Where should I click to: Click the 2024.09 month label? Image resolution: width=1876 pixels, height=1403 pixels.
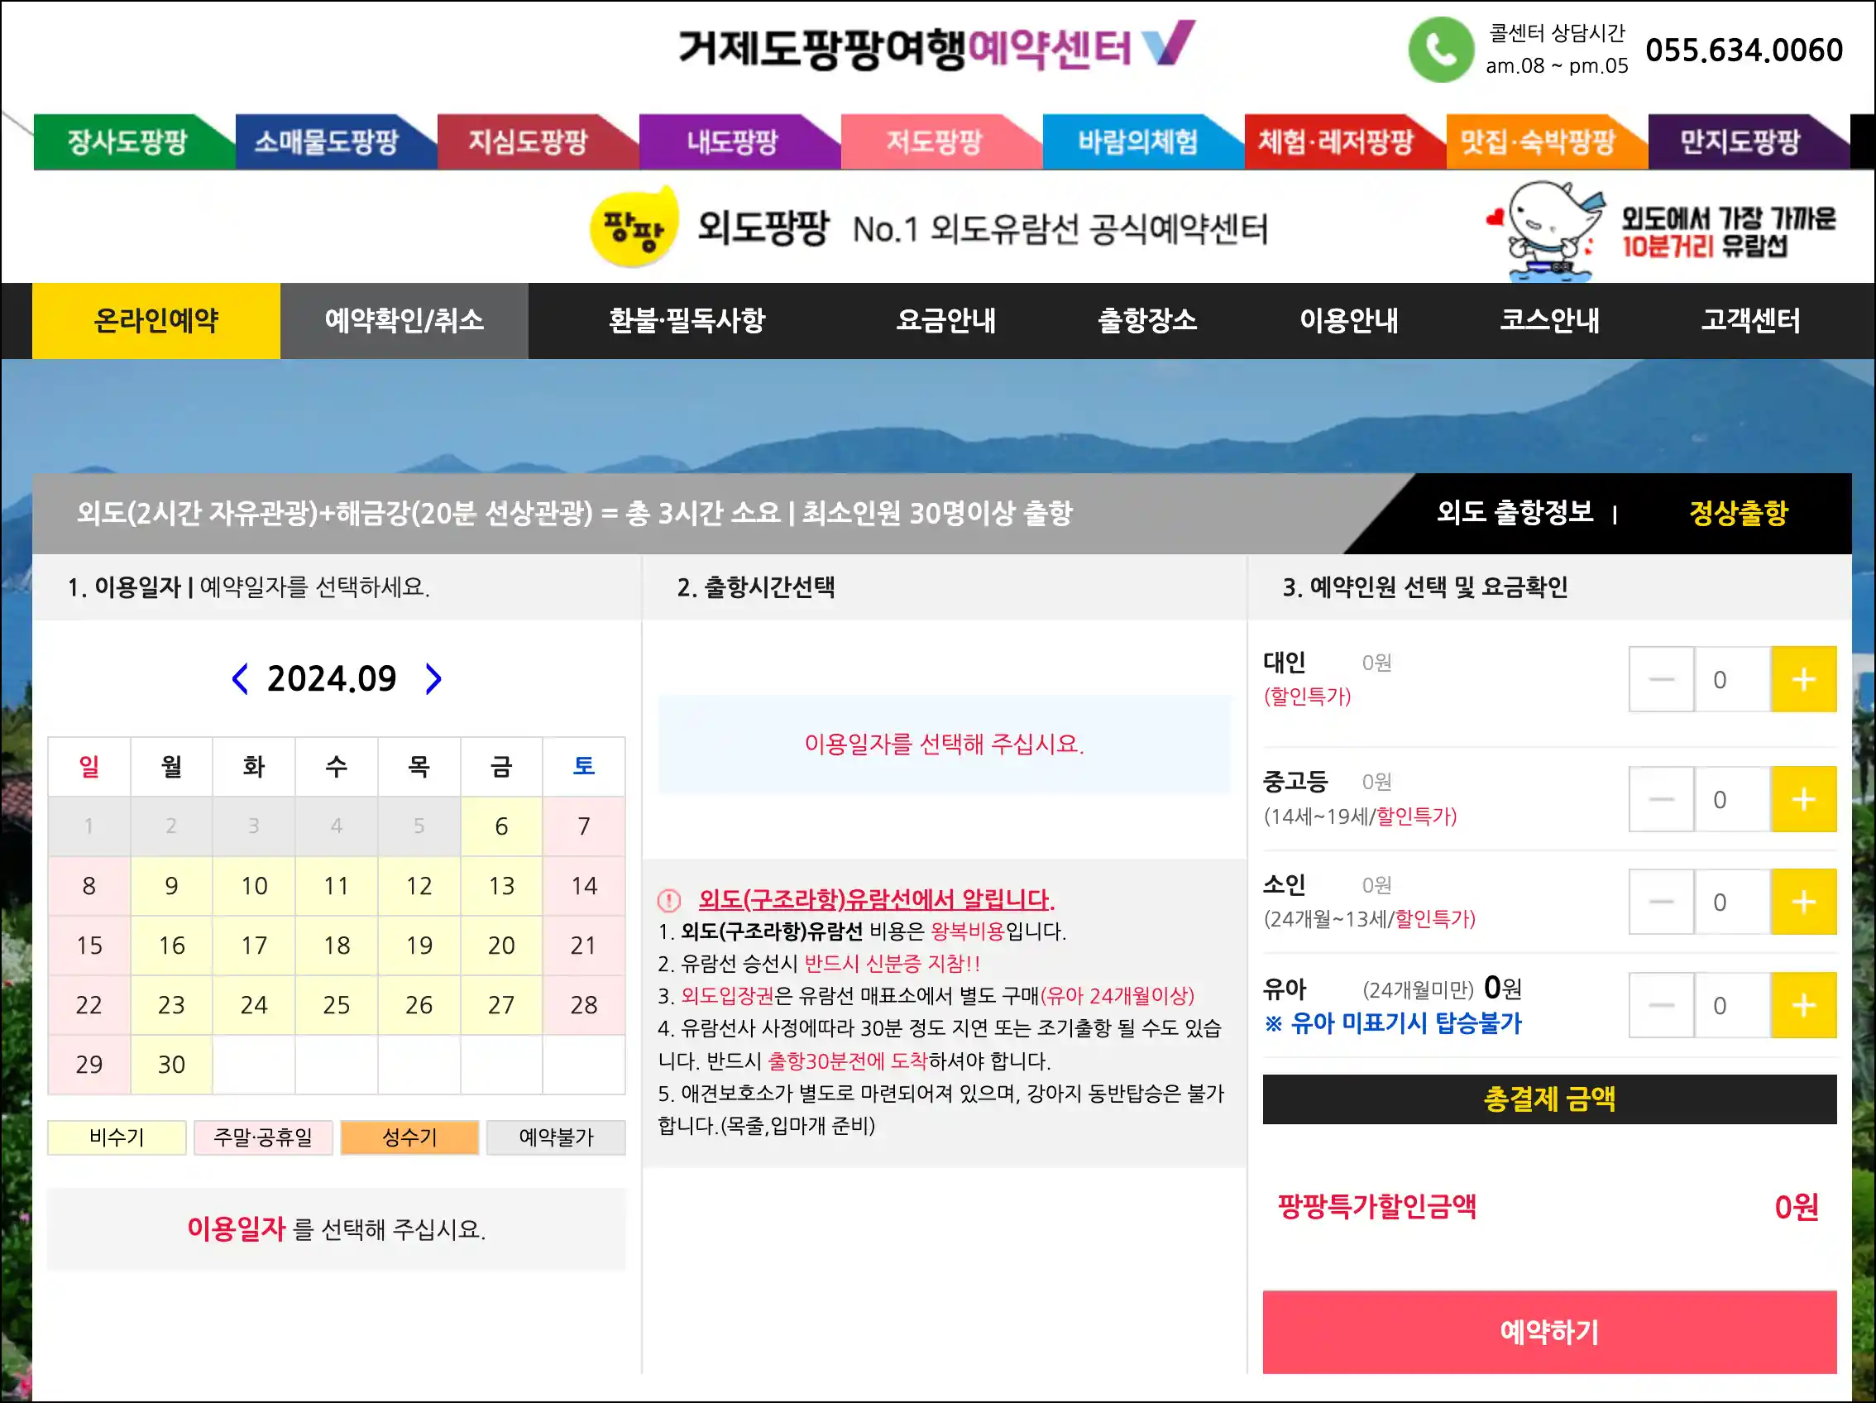click(x=332, y=678)
